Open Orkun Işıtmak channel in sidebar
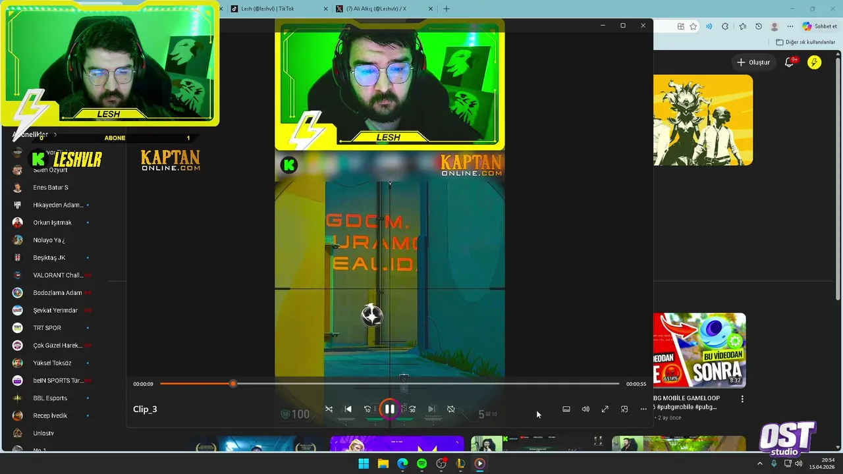 click(x=51, y=223)
